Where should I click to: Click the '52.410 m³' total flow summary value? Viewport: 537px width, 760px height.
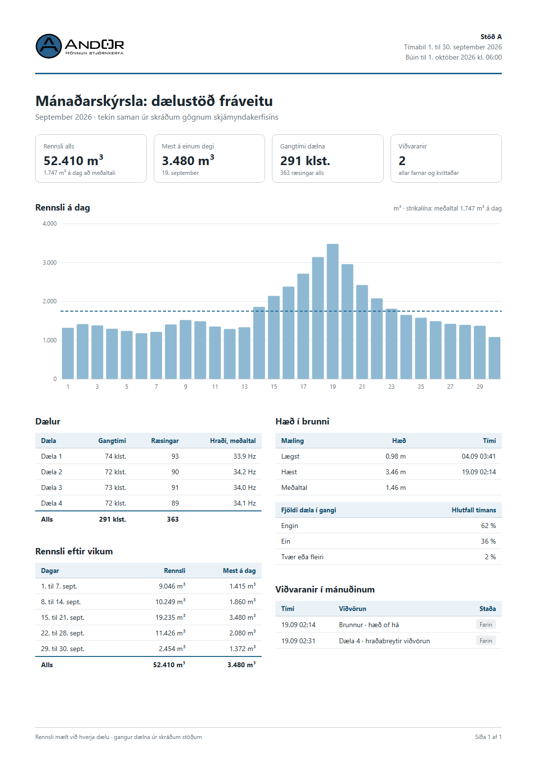[x=73, y=160]
